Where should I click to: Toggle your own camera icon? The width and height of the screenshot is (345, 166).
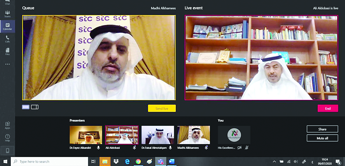pos(240,148)
